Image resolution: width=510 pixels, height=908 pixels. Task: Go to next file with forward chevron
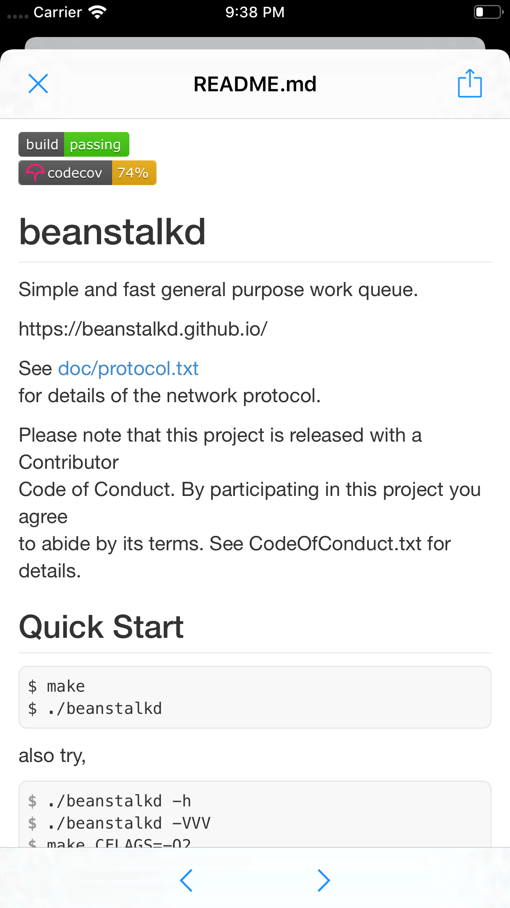coord(324,880)
